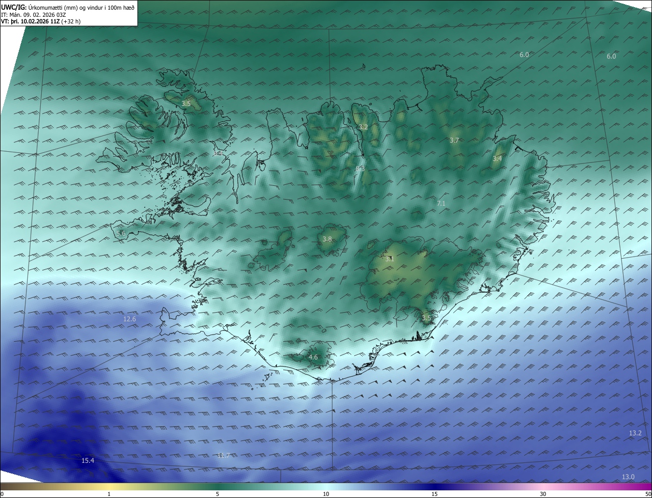652x498 pixels.
Task: Click the 'VT: þri. 10.02.2026 11Z (+32 h)' line
Action: click(x=41, y=21)
